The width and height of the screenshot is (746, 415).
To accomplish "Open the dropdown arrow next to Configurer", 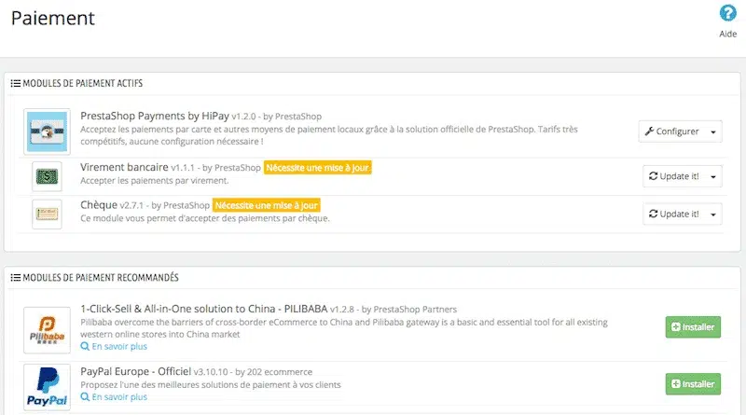I will (713, 131).
